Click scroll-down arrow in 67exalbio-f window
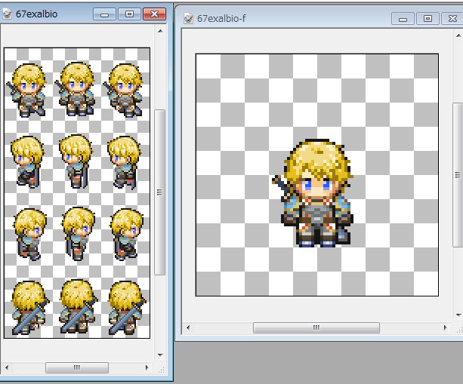Screen dimensions: 463x384 [x=458, y=315]
